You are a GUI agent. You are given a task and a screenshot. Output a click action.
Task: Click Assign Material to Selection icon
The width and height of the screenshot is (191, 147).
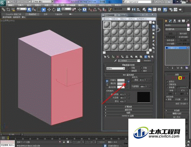click(x=113, y=57)
